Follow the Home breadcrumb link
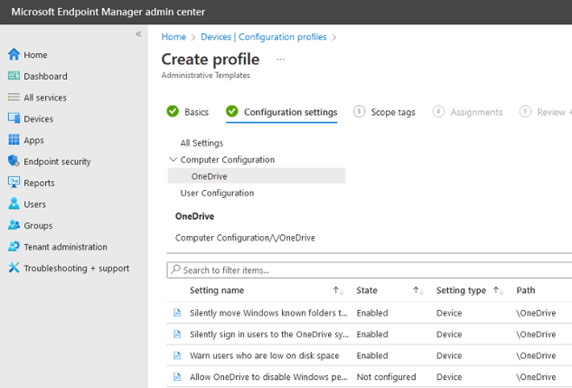 173,37
